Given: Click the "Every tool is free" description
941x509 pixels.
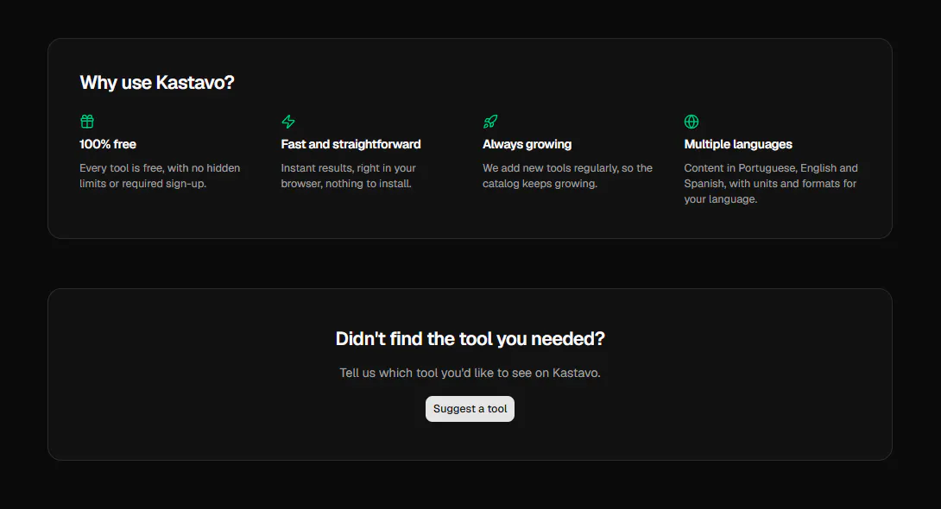Looking at the screenshot, I should pyautogui.click(x=160, y=176).
